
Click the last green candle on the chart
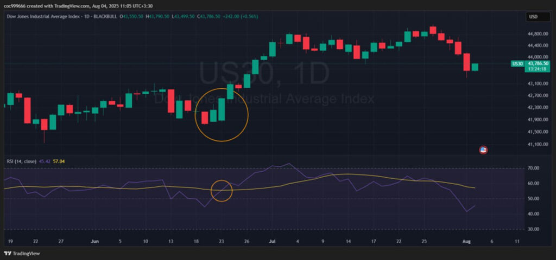click(x=475, y=67)
